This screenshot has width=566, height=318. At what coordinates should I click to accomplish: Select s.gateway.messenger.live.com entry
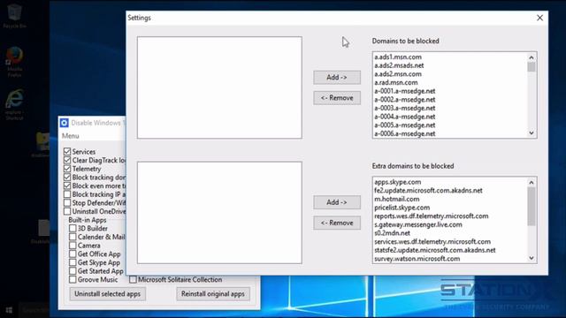418,224
